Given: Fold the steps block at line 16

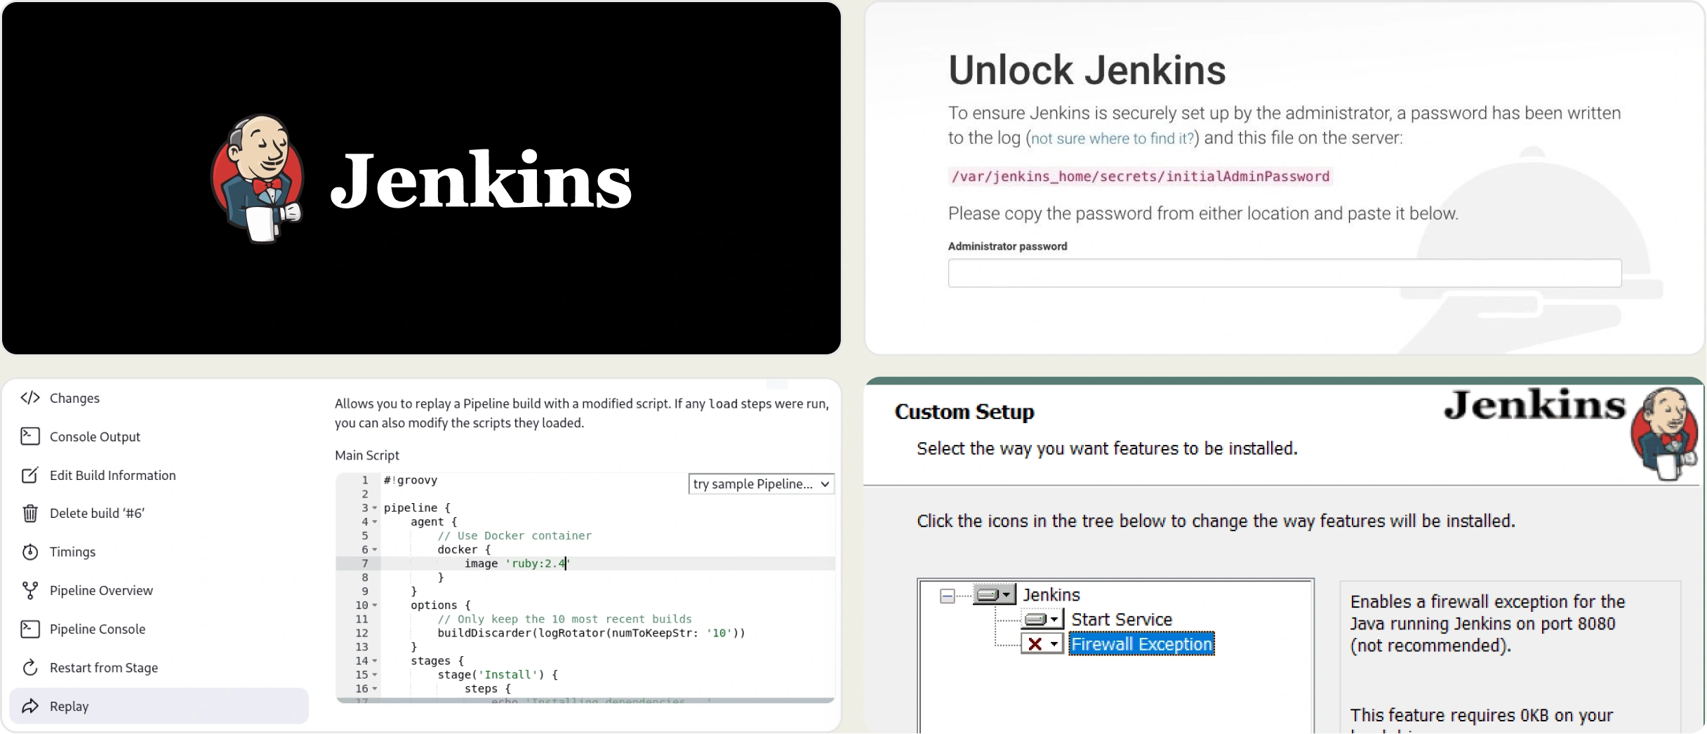Looking at the screenshot, I should [x=375, y=689].
